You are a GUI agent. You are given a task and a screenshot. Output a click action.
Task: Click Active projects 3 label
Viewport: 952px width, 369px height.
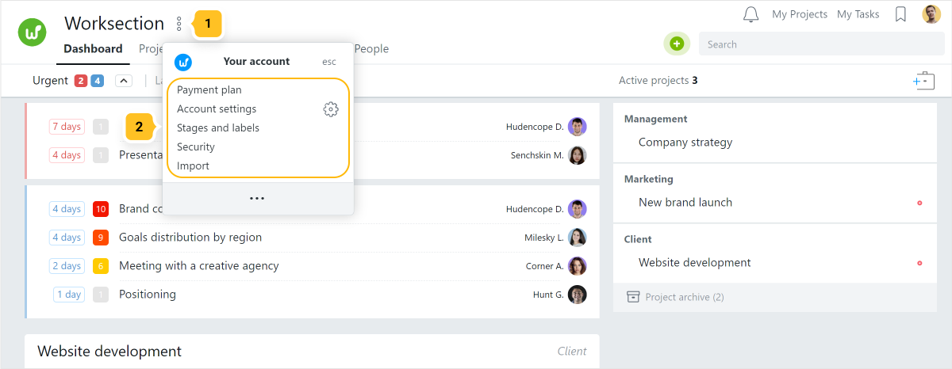pos(658,81)
